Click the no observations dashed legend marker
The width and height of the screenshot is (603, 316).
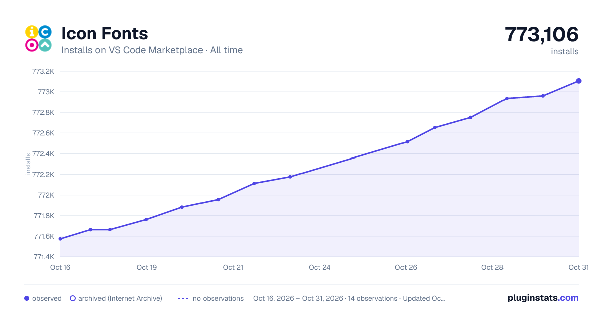pyautogui.click(x=183, y=298)
